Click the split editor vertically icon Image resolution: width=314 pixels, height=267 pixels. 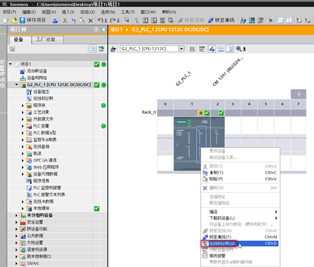289,20
